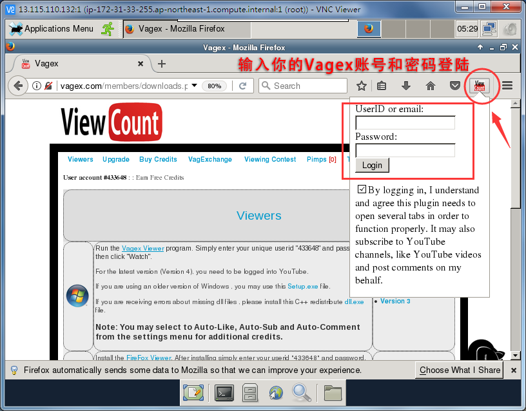The width and height of the screenshot is (526, 411).
Task: Focus the Password field
Action: (x=405, y=150)
